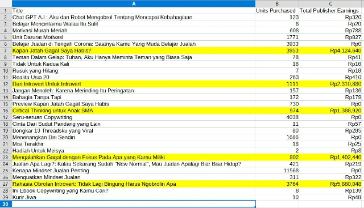Select 'Belajar Jualan di Tengah Corona' cell
Viewport: 364px width, 208px height.
pyautogui.click(x=134, y=44)
